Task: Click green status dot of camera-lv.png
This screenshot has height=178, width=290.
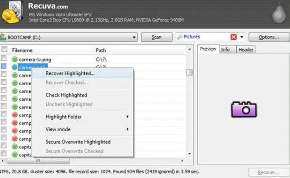Action: 15,59
